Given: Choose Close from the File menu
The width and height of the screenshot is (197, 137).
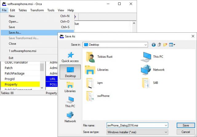Looking at the screenshot, I should coord(29,44).
